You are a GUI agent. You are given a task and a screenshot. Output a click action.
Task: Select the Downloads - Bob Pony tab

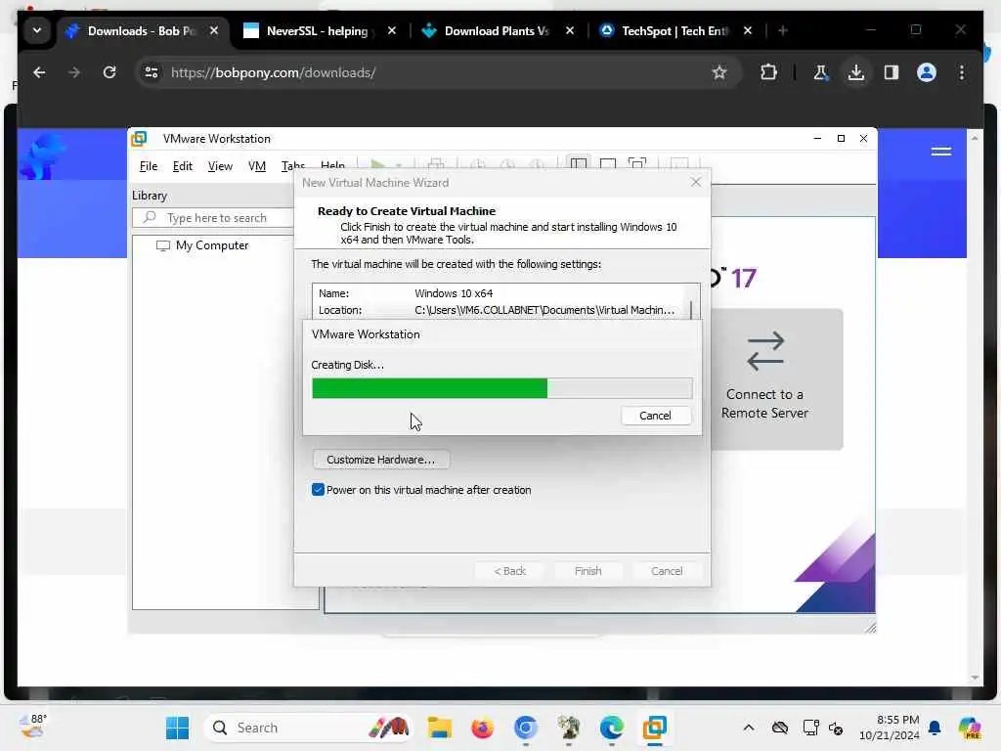tap(141, 30)
